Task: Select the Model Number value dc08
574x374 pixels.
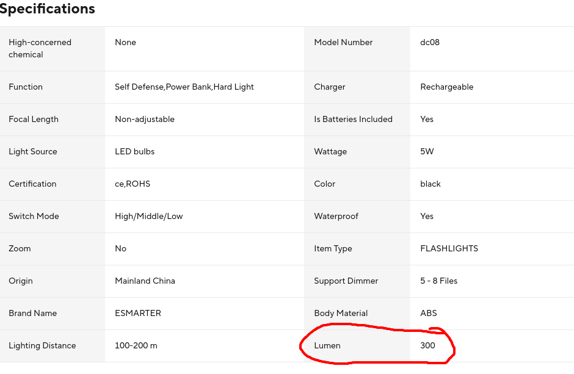Action: click(430, 43)
